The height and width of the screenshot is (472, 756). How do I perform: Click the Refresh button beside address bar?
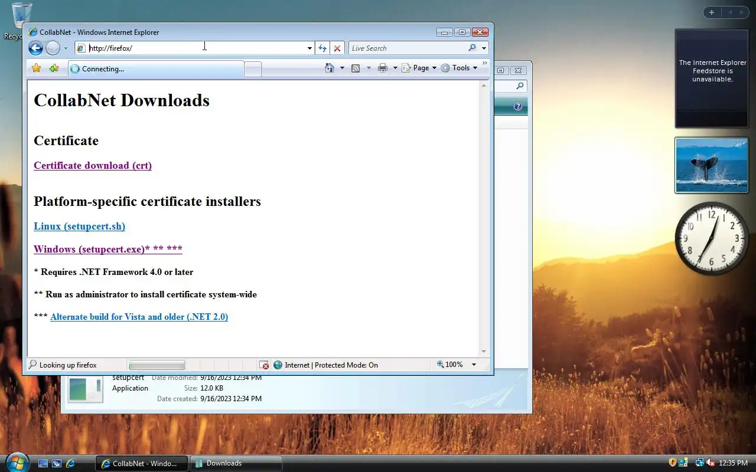322,48
